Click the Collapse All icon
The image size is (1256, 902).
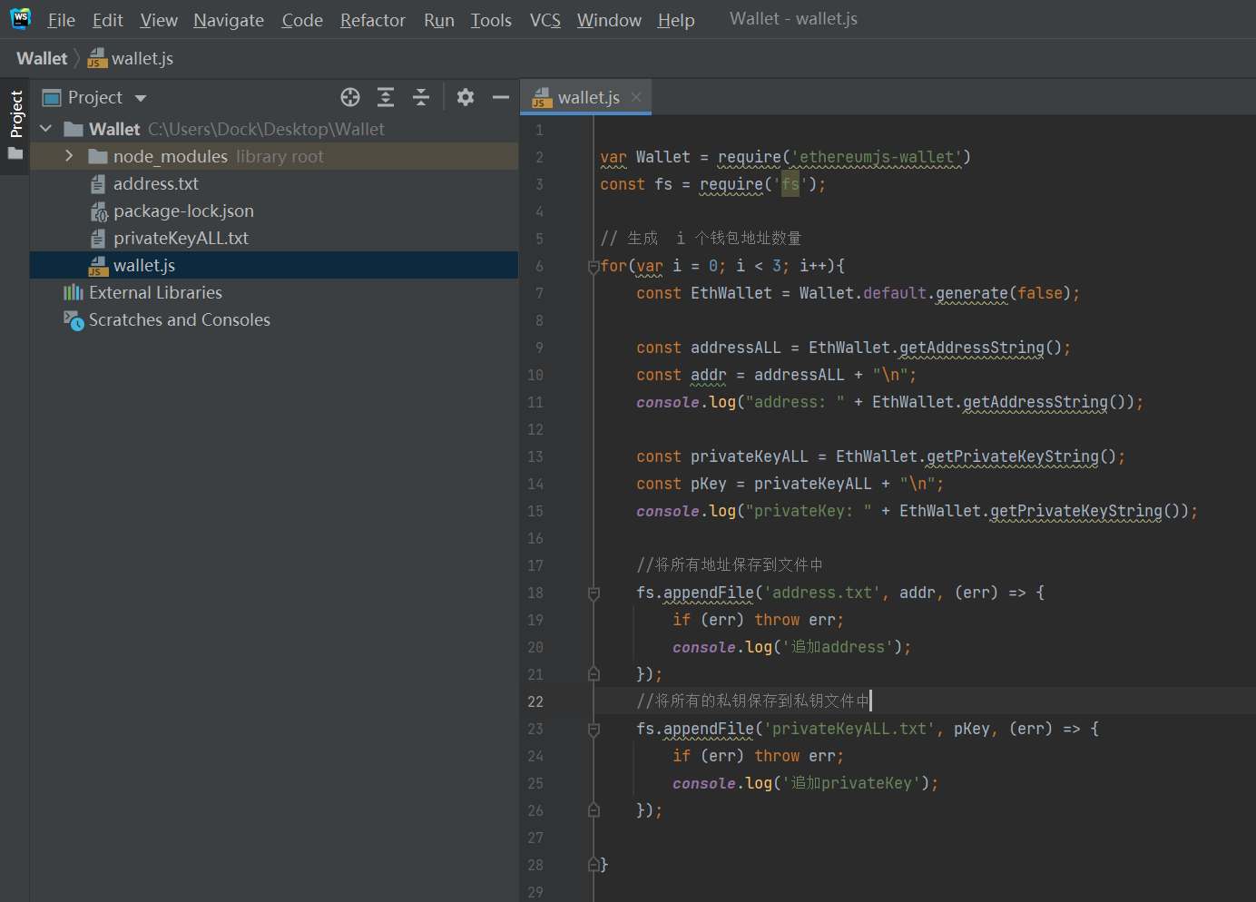click(x=421, y=97)
